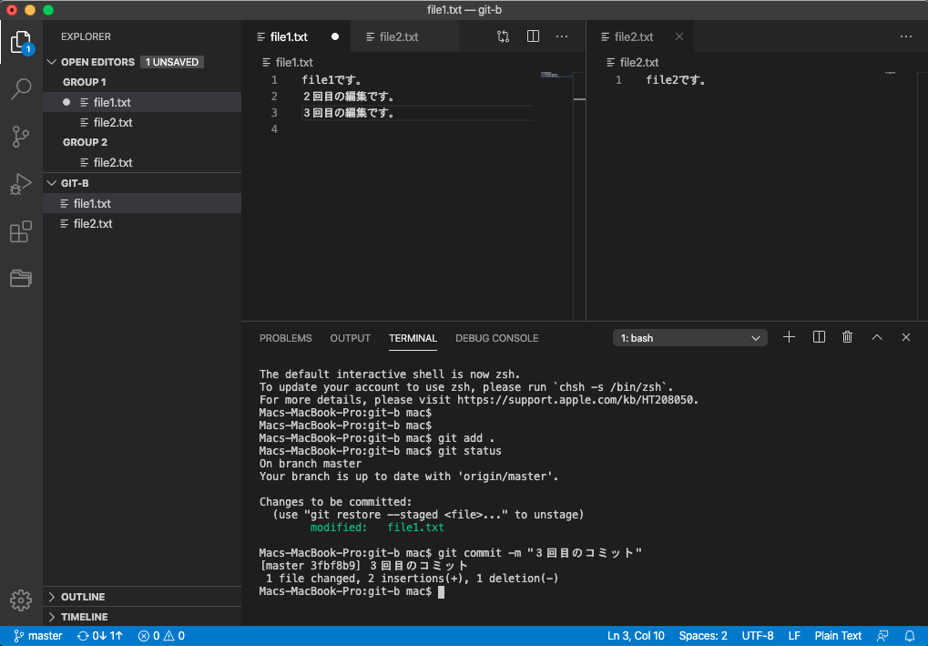The height and width of the screenshot is (646, 928).
Task: Close the file2.txt tab in the right editor group
Action: pos(679,36)
